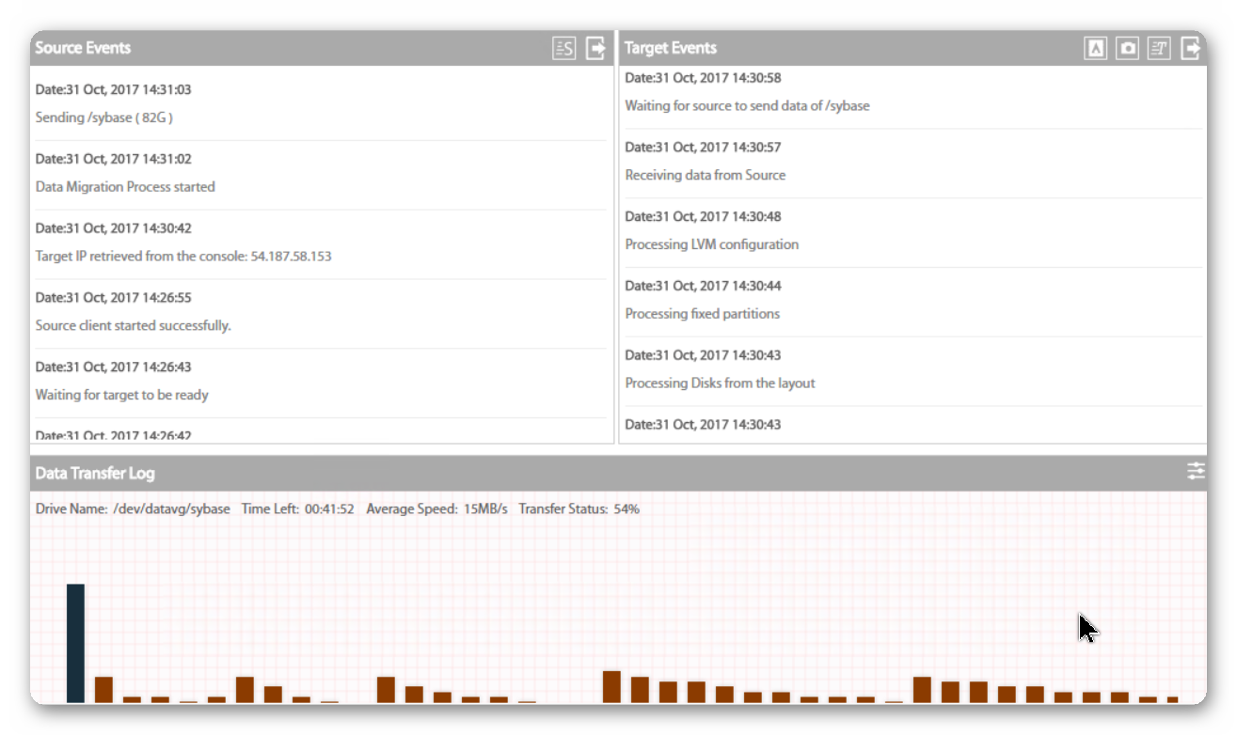This screenshot has width=1237, height=735.
Task: Click the Source Events panel title
Action: (x=82, y=47)
